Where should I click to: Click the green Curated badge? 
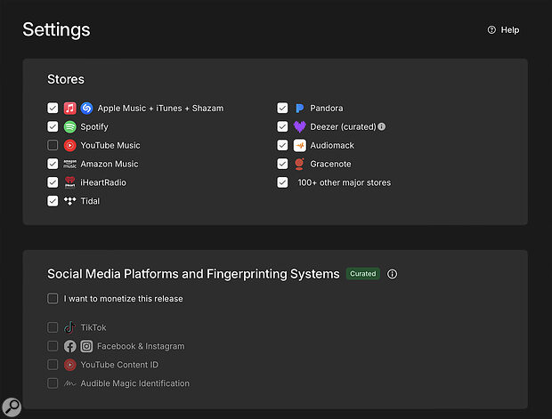(363, 274)
